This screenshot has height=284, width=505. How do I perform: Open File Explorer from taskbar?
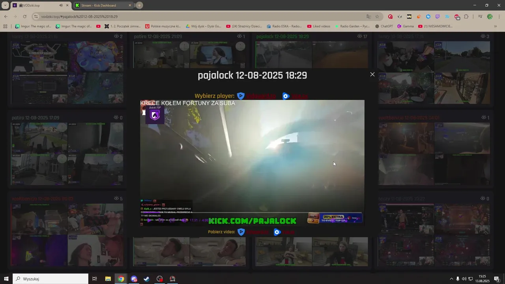tap(108, 279)
